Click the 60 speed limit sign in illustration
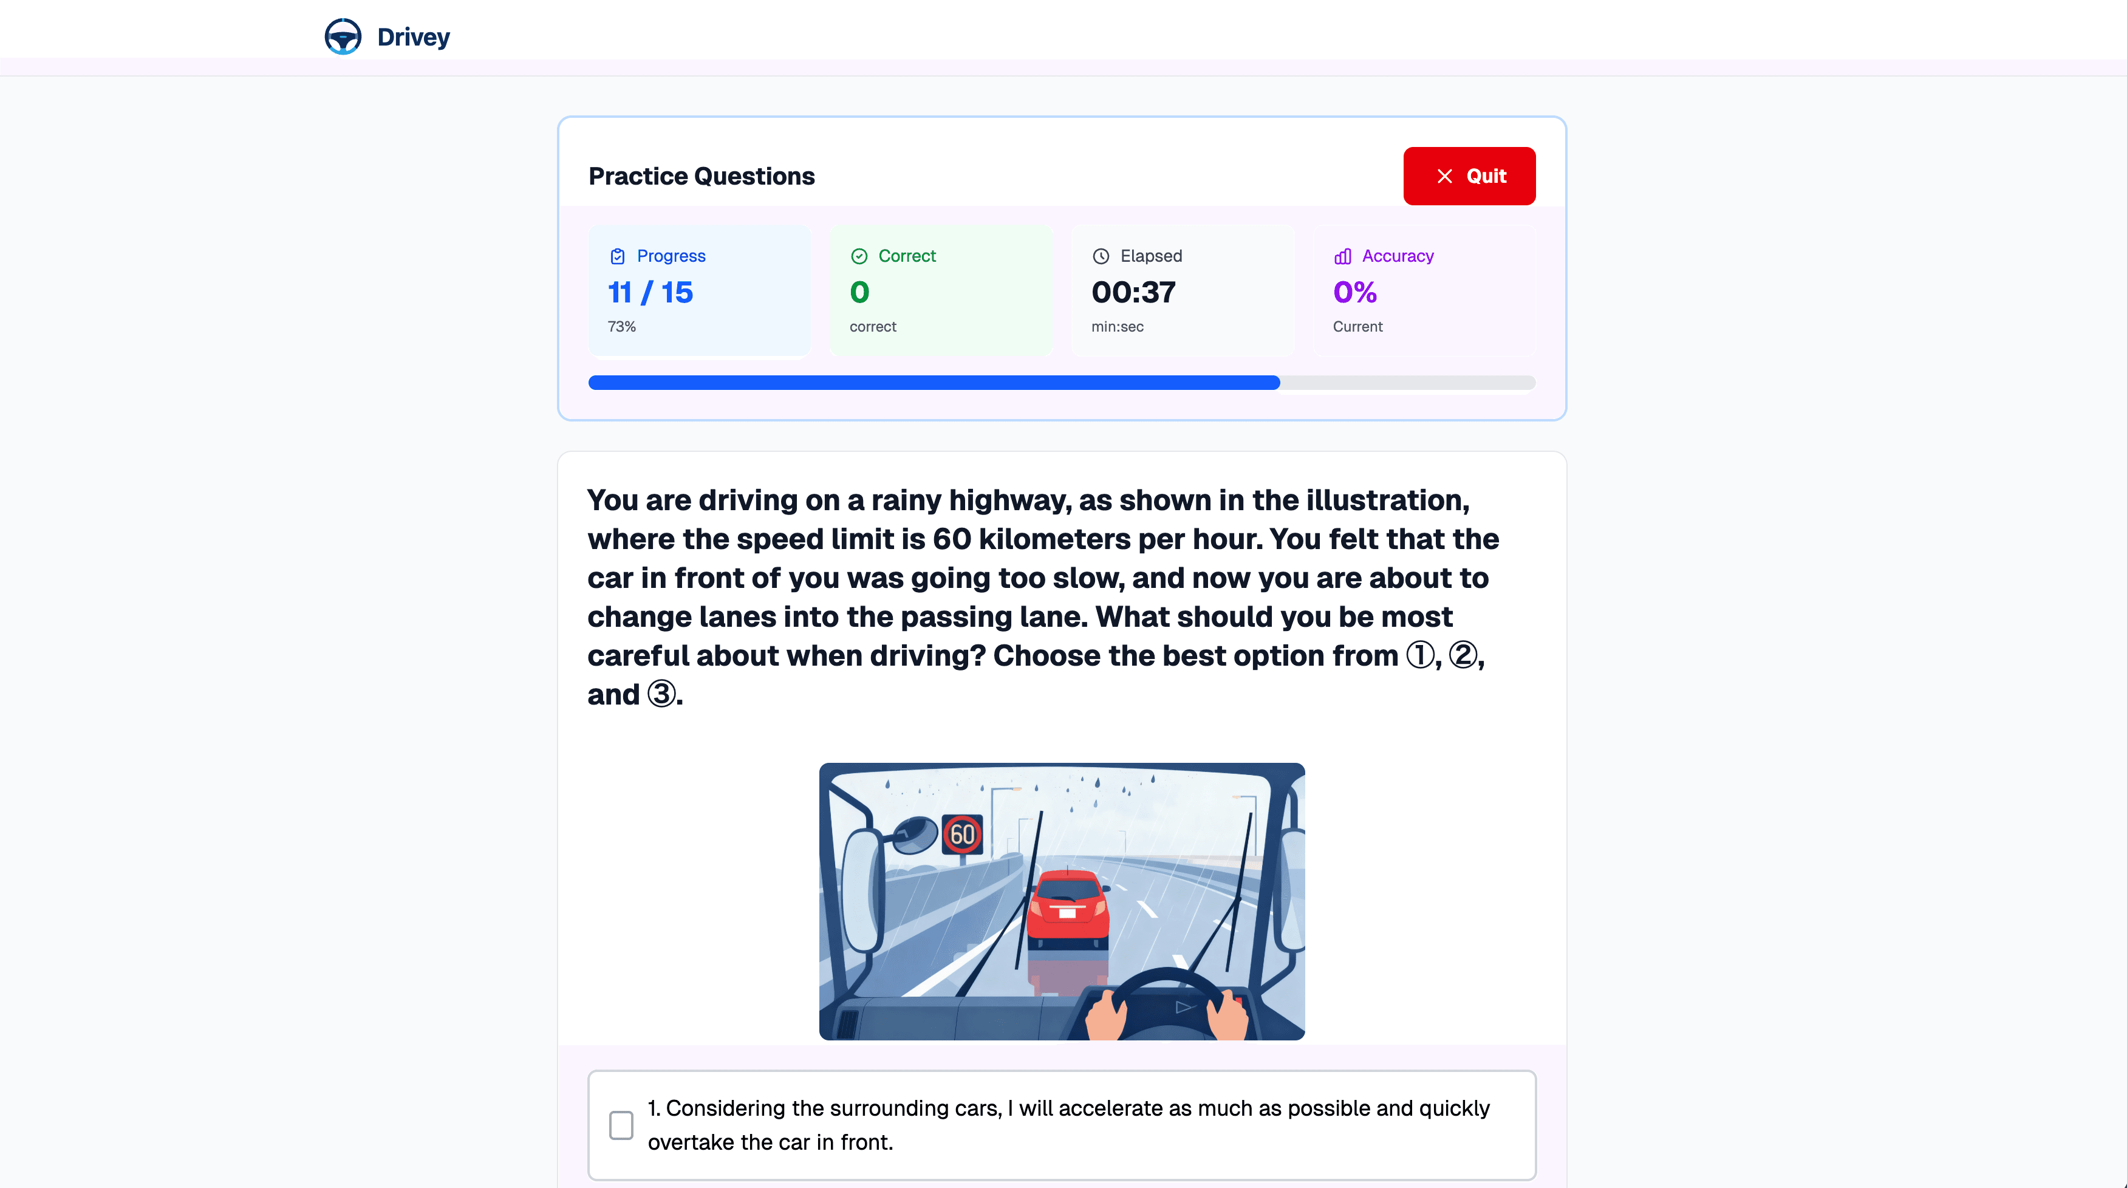 pyautogui.click(x=962, y=834)
